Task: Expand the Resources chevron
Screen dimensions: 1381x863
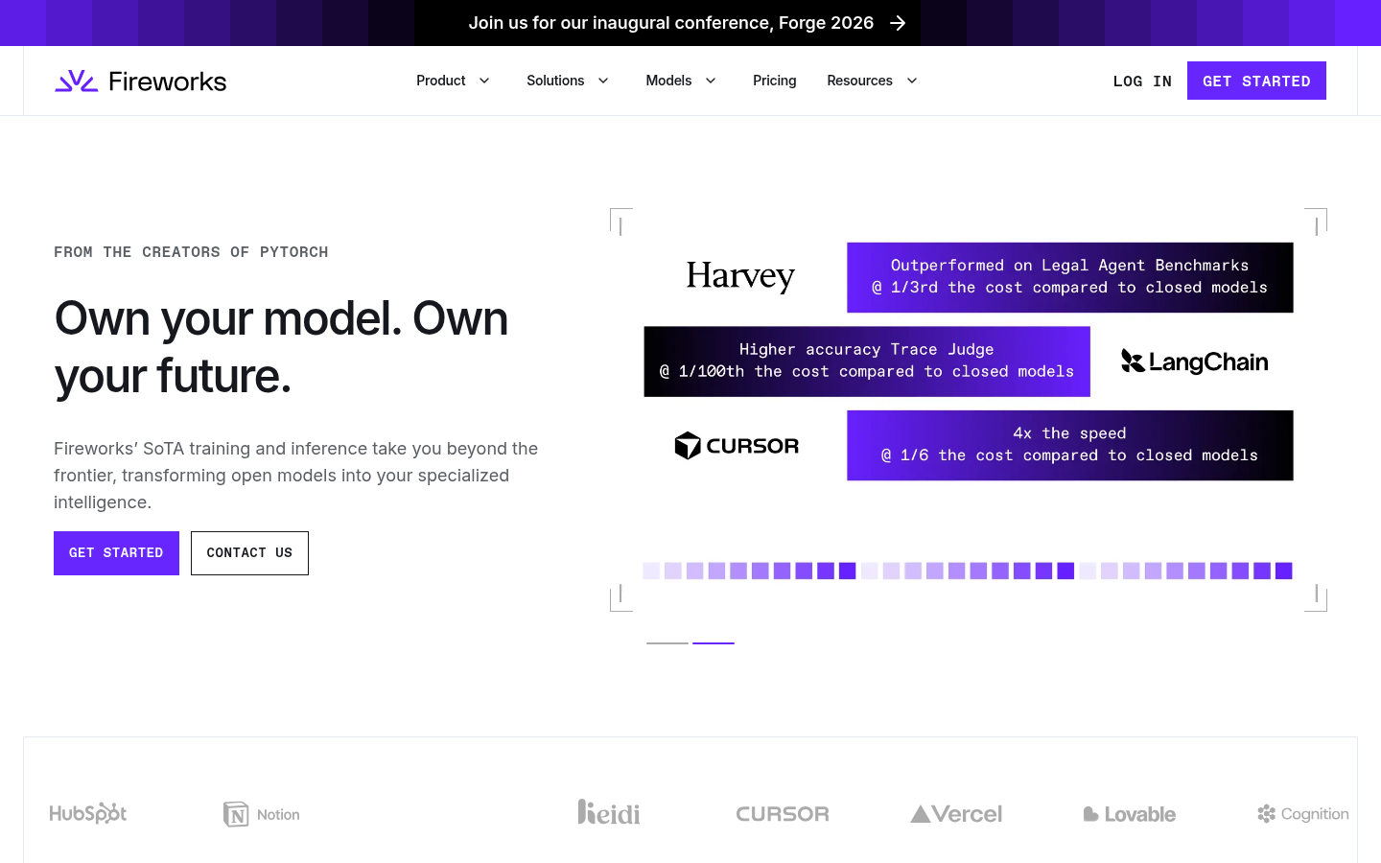Action: pyautogui.click(x=912, y=81)
